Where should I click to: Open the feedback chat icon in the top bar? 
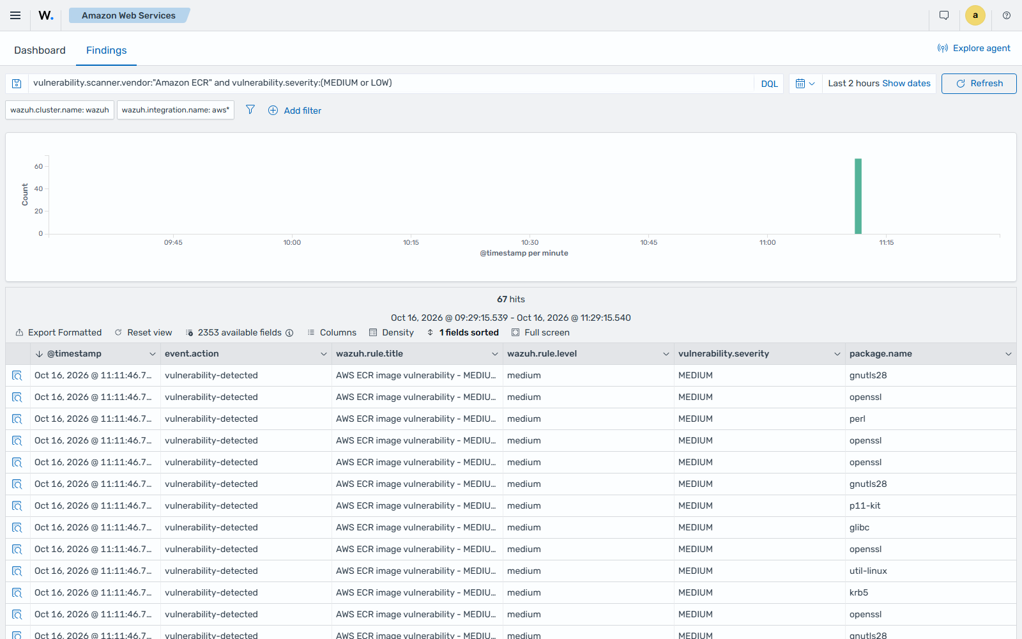coord(944,15)
